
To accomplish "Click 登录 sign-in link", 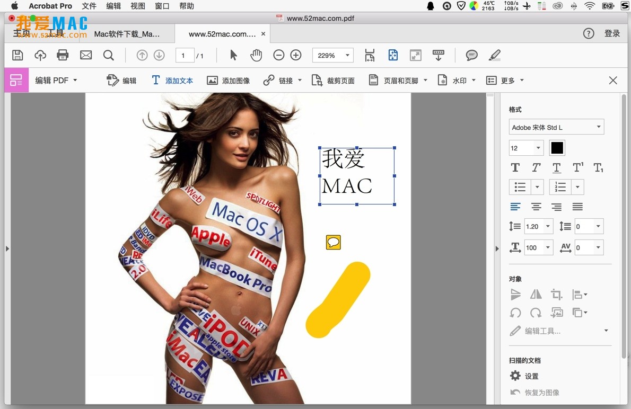I will (x=612, y=33).
